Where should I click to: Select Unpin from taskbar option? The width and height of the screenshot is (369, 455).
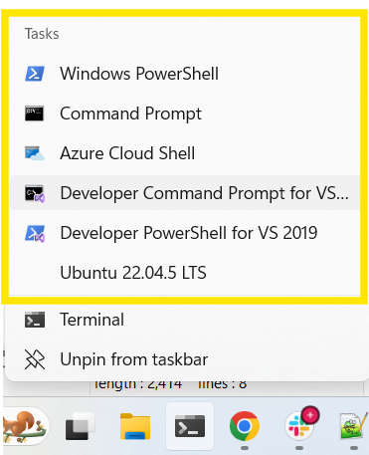click(x=187, y=359)
